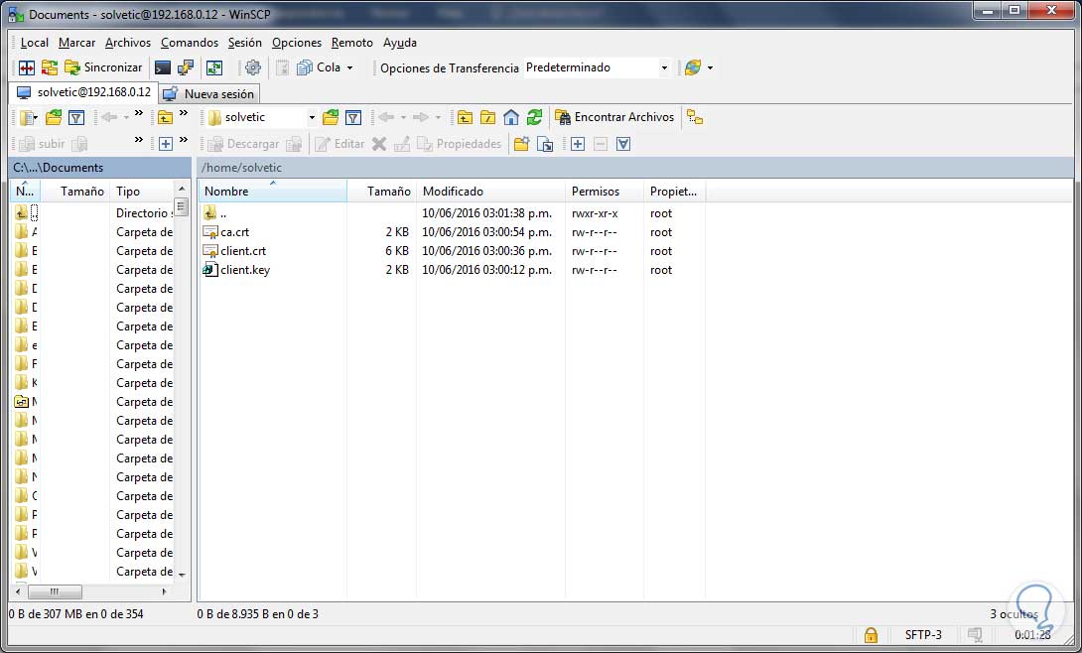Click the '3 ocultos' hidden files status

pyautogui.click(x=1014, y=613)
